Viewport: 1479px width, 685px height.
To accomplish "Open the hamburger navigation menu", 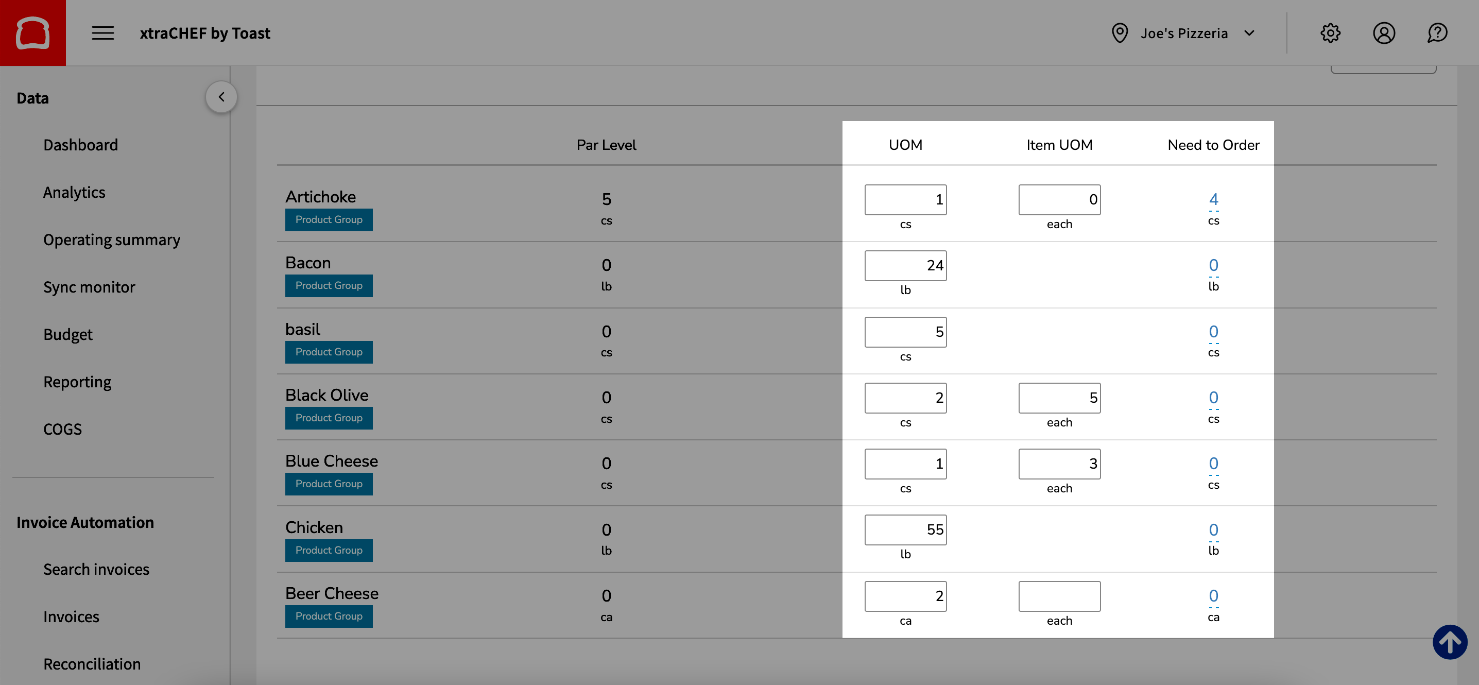I will click(103, 33).
